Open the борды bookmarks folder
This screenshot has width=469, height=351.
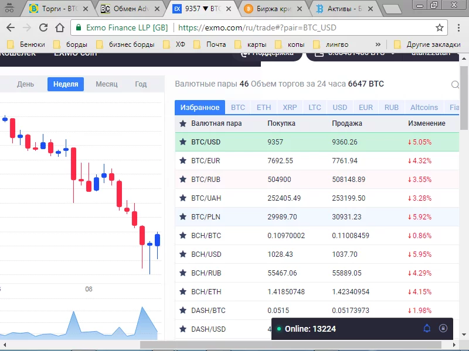click(x=70, y=44)
